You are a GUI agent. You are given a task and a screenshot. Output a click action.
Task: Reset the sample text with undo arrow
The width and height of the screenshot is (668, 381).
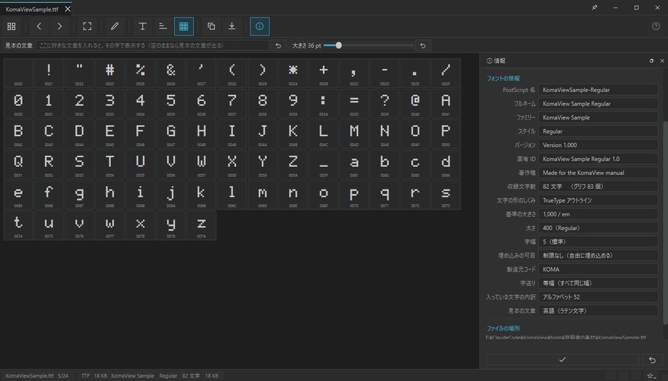(x=278, y=46)
